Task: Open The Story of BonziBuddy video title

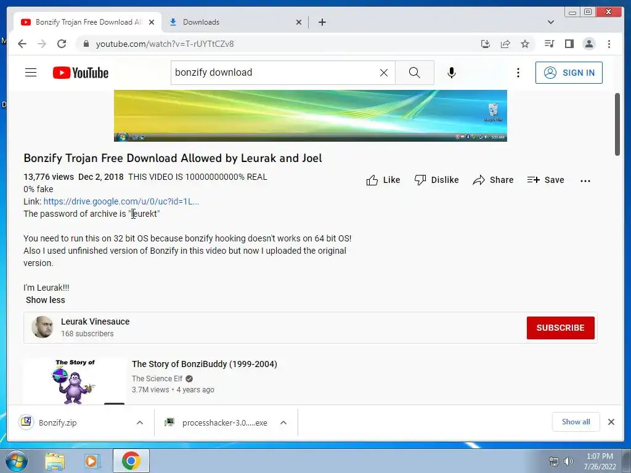Action: pyautogui.click(x=205, y=364)
